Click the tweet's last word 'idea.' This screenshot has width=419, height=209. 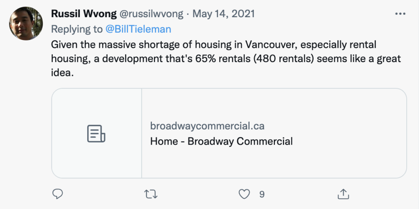pos(62,73)
